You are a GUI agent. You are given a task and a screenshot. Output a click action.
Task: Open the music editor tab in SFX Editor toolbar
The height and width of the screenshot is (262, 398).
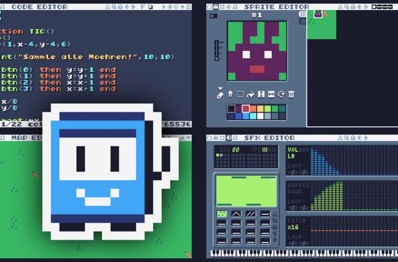coord(235,138)
